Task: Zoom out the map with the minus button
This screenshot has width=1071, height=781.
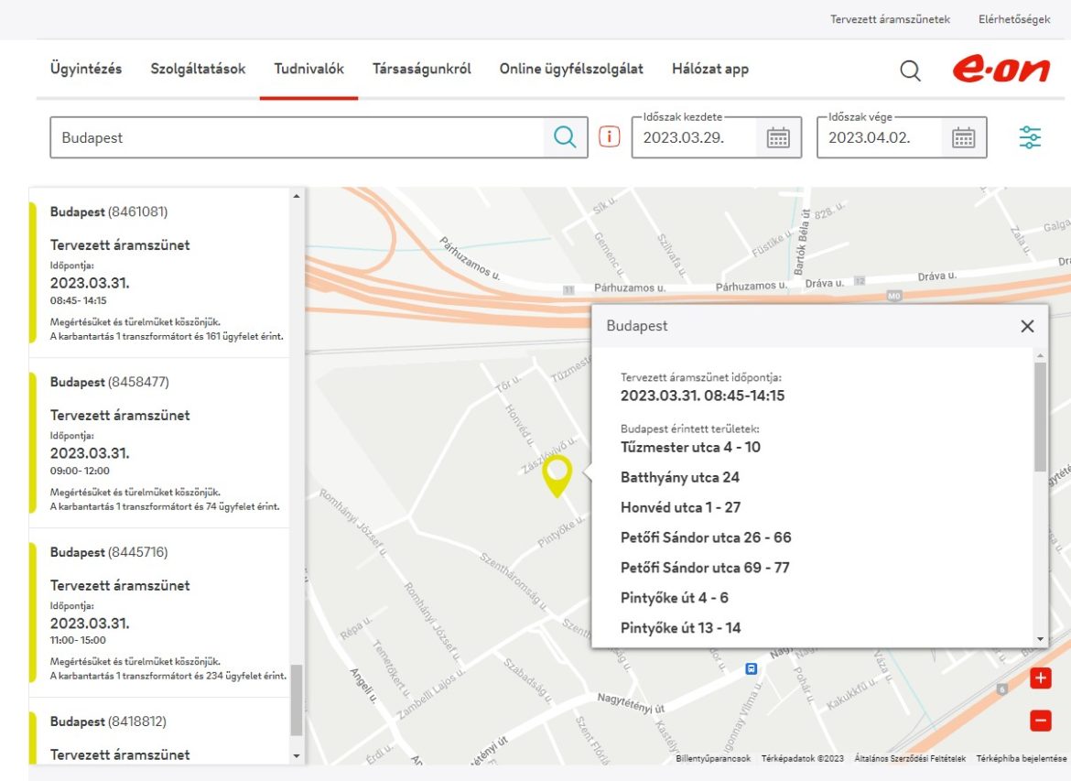Action: (x=1041, y=721)
